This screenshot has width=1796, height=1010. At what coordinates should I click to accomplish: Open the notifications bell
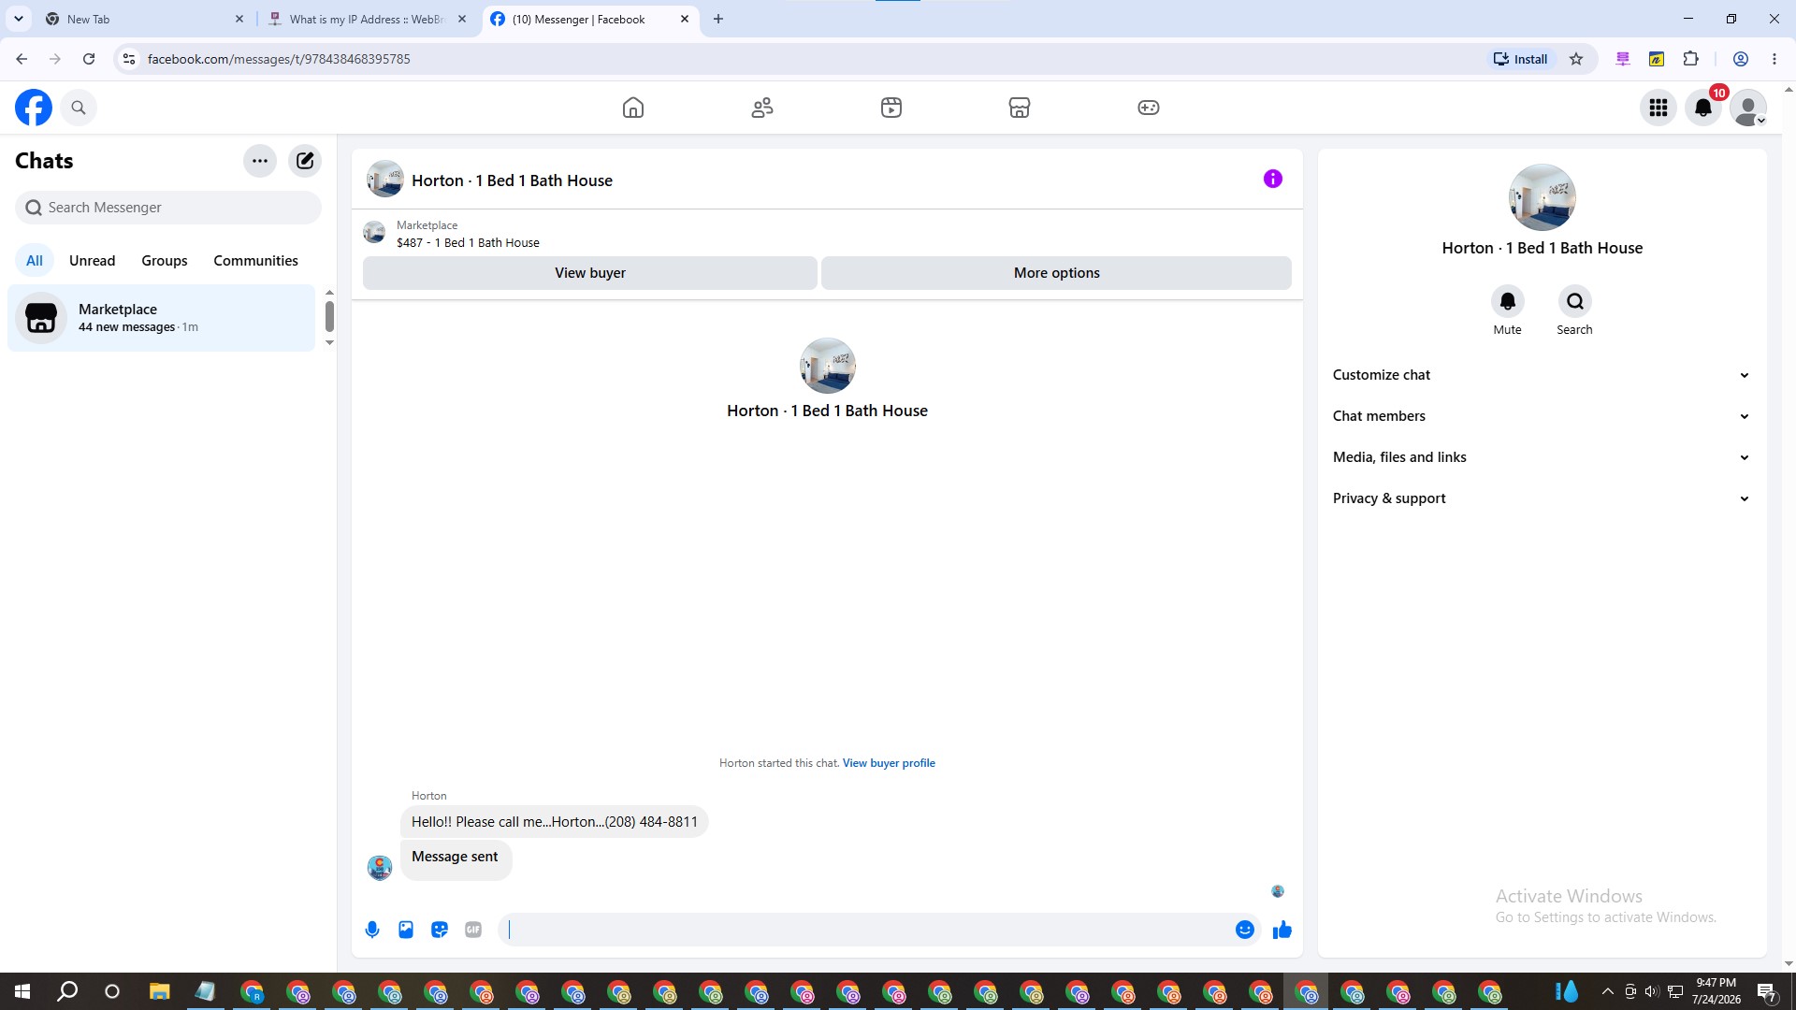coord(1703,108)
